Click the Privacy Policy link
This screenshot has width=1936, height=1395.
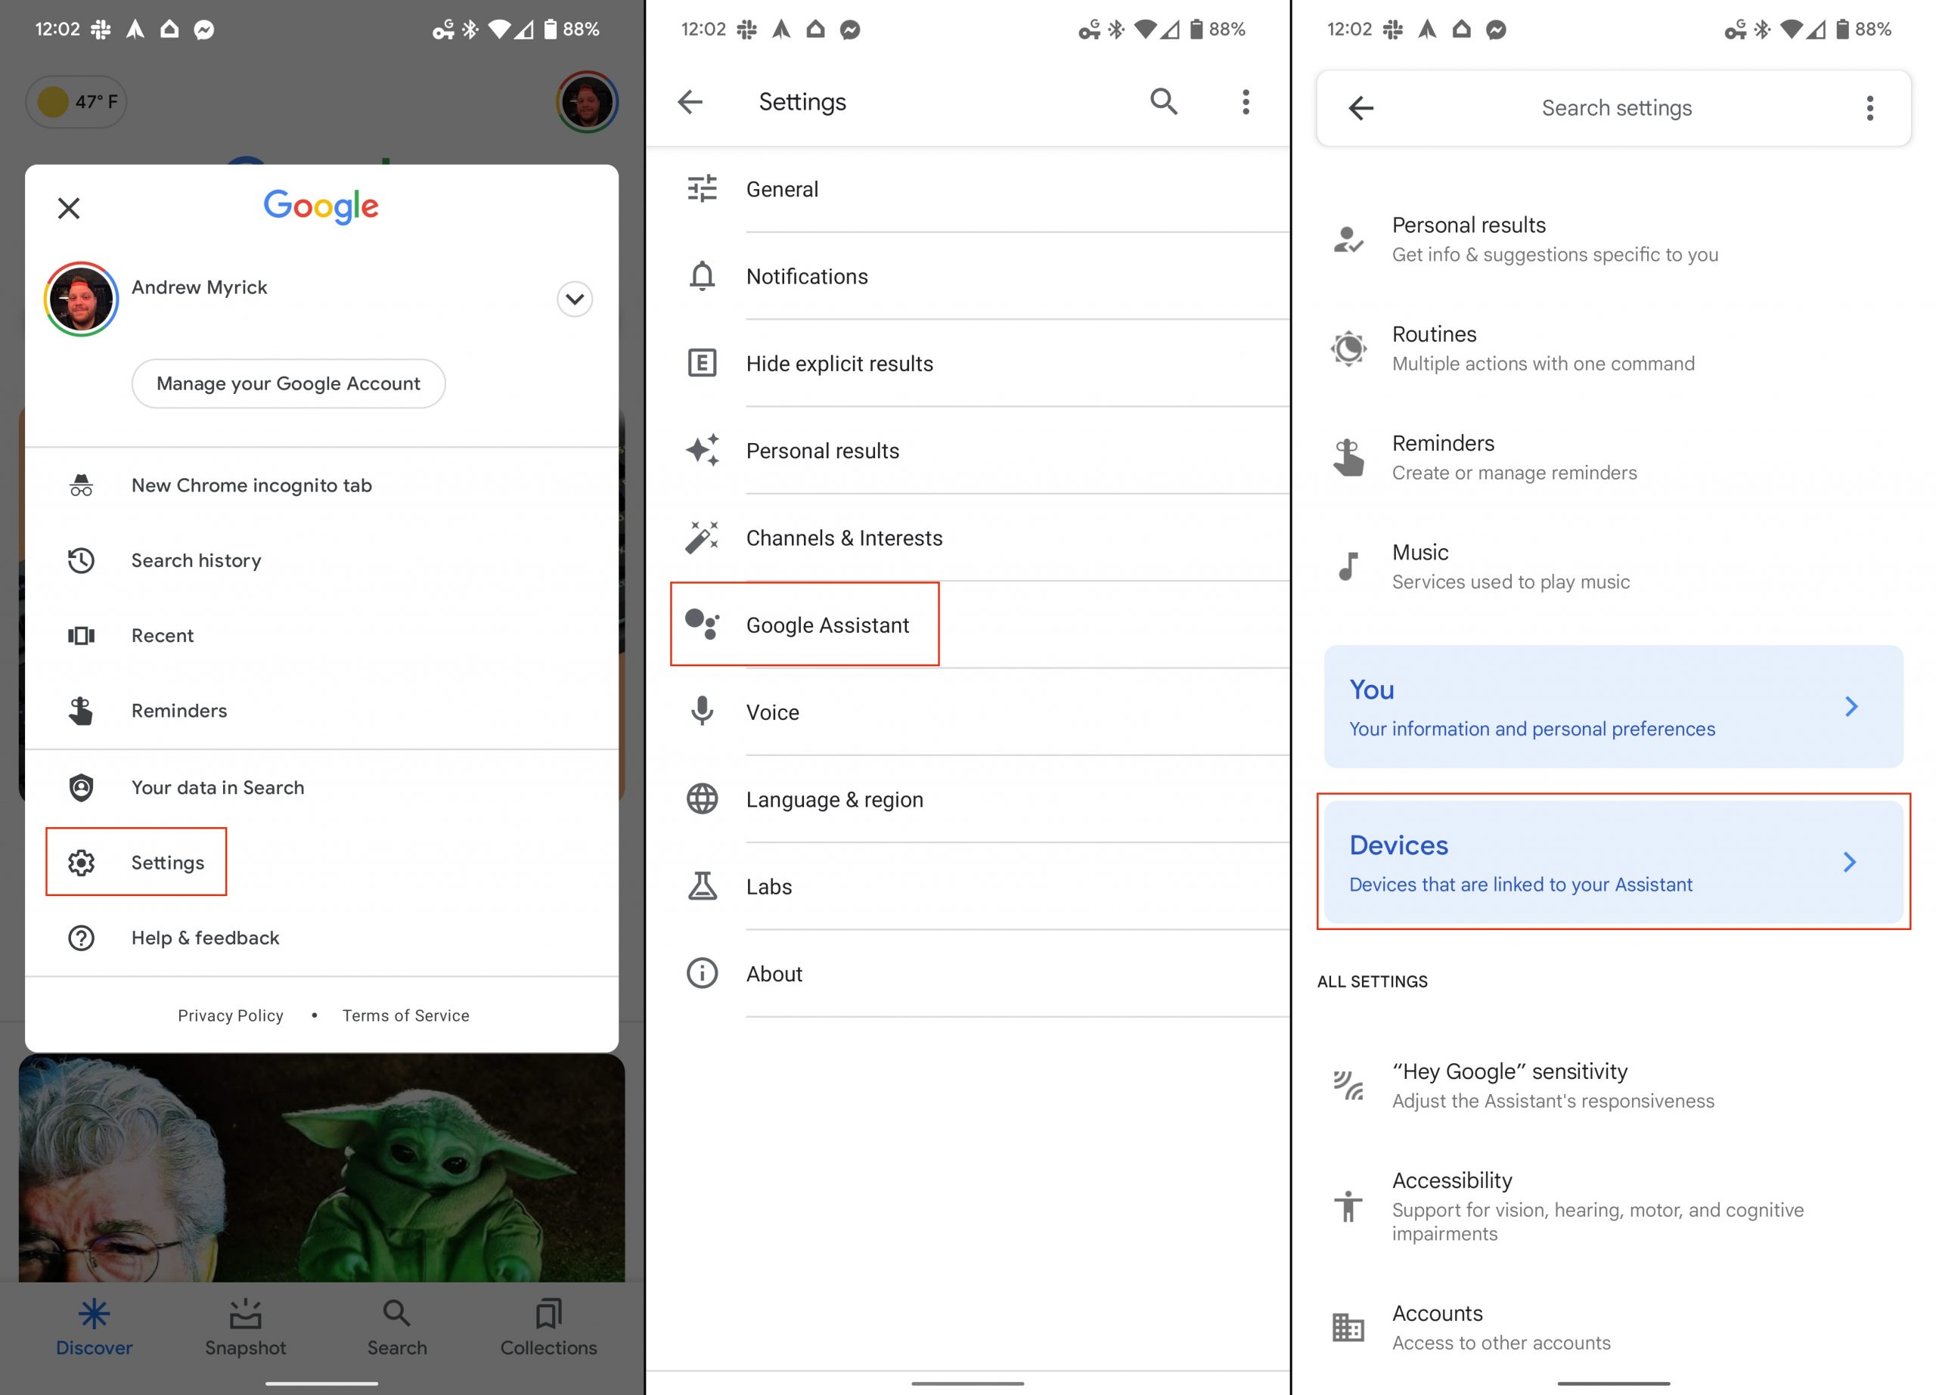tap(230, 1015)
